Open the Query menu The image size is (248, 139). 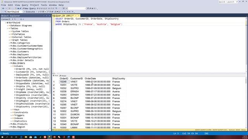[25, 5]
